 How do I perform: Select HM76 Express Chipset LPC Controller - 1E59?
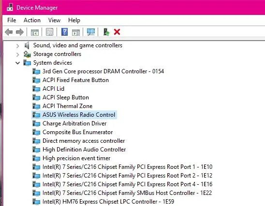pos(108,202)
